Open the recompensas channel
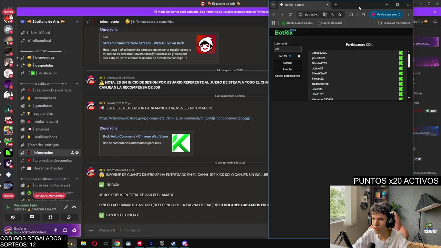The image size is (441, 248). click(49, 98)
